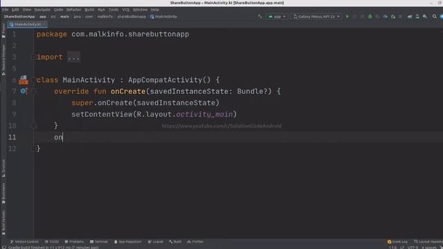The width and height of the screenshot is (443, 249).
Task: Click the 4 spaces indent status entry
Action: [429, 248]
